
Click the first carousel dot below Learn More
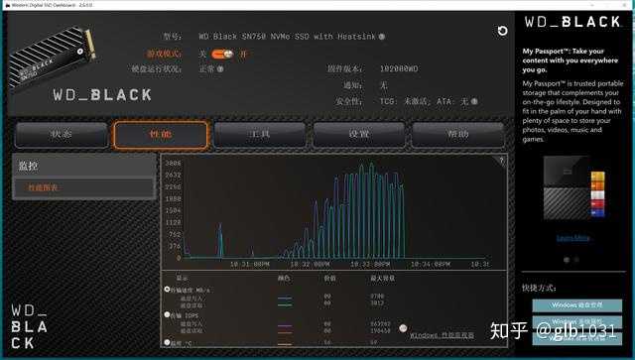tap(567, 260)
